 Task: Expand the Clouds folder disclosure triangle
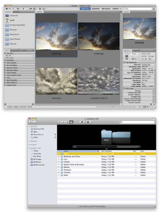59,162
